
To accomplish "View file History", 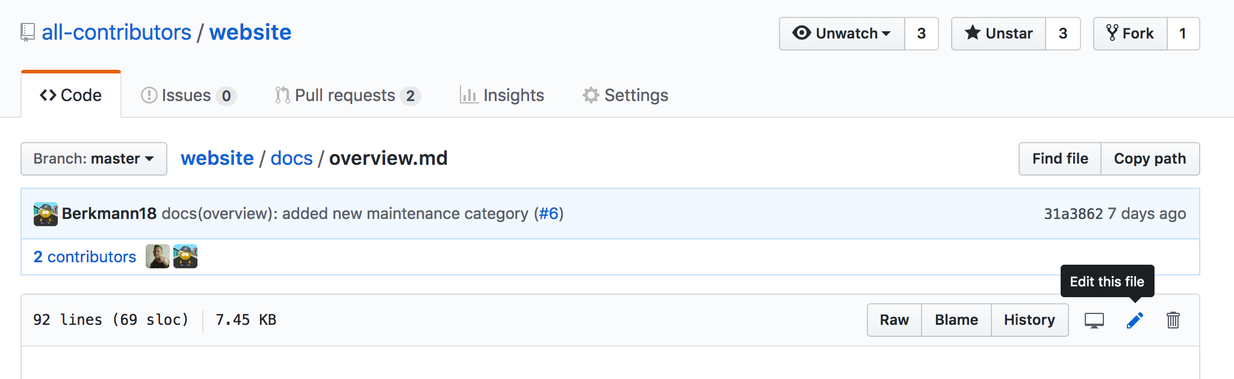I will pyautogui.click(x=1029, y=320).
